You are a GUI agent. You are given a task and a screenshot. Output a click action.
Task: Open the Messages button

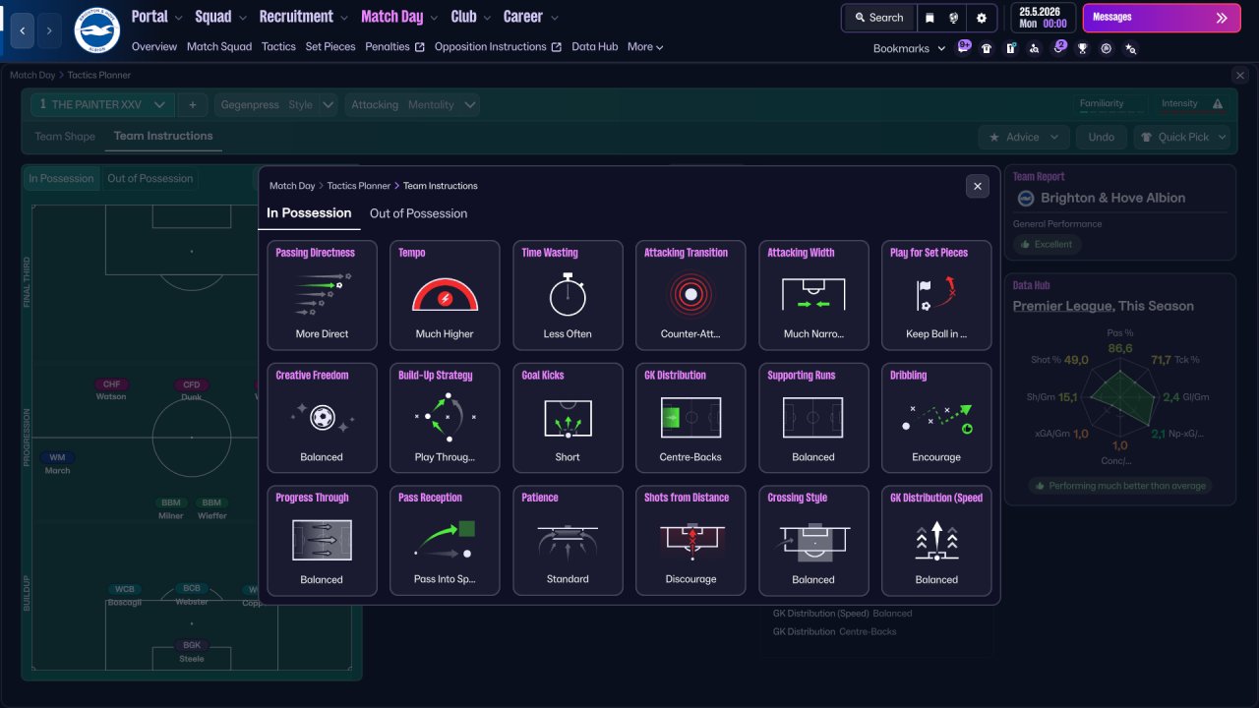click(x=1162, y=18)
